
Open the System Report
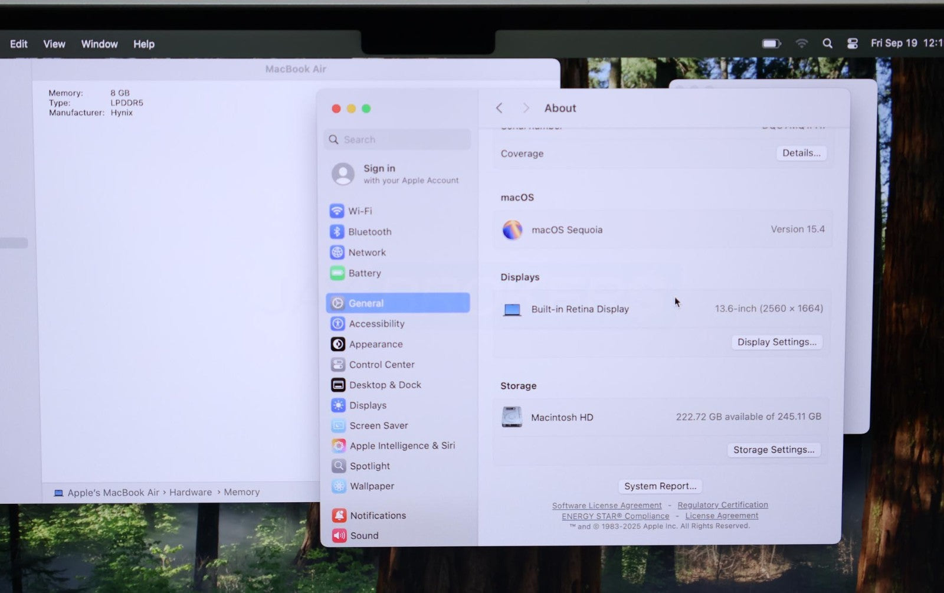coord(660,486)
